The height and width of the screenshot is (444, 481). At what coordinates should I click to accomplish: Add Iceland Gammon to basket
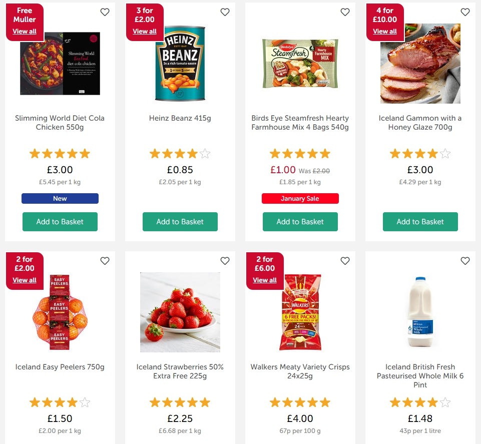420,222
